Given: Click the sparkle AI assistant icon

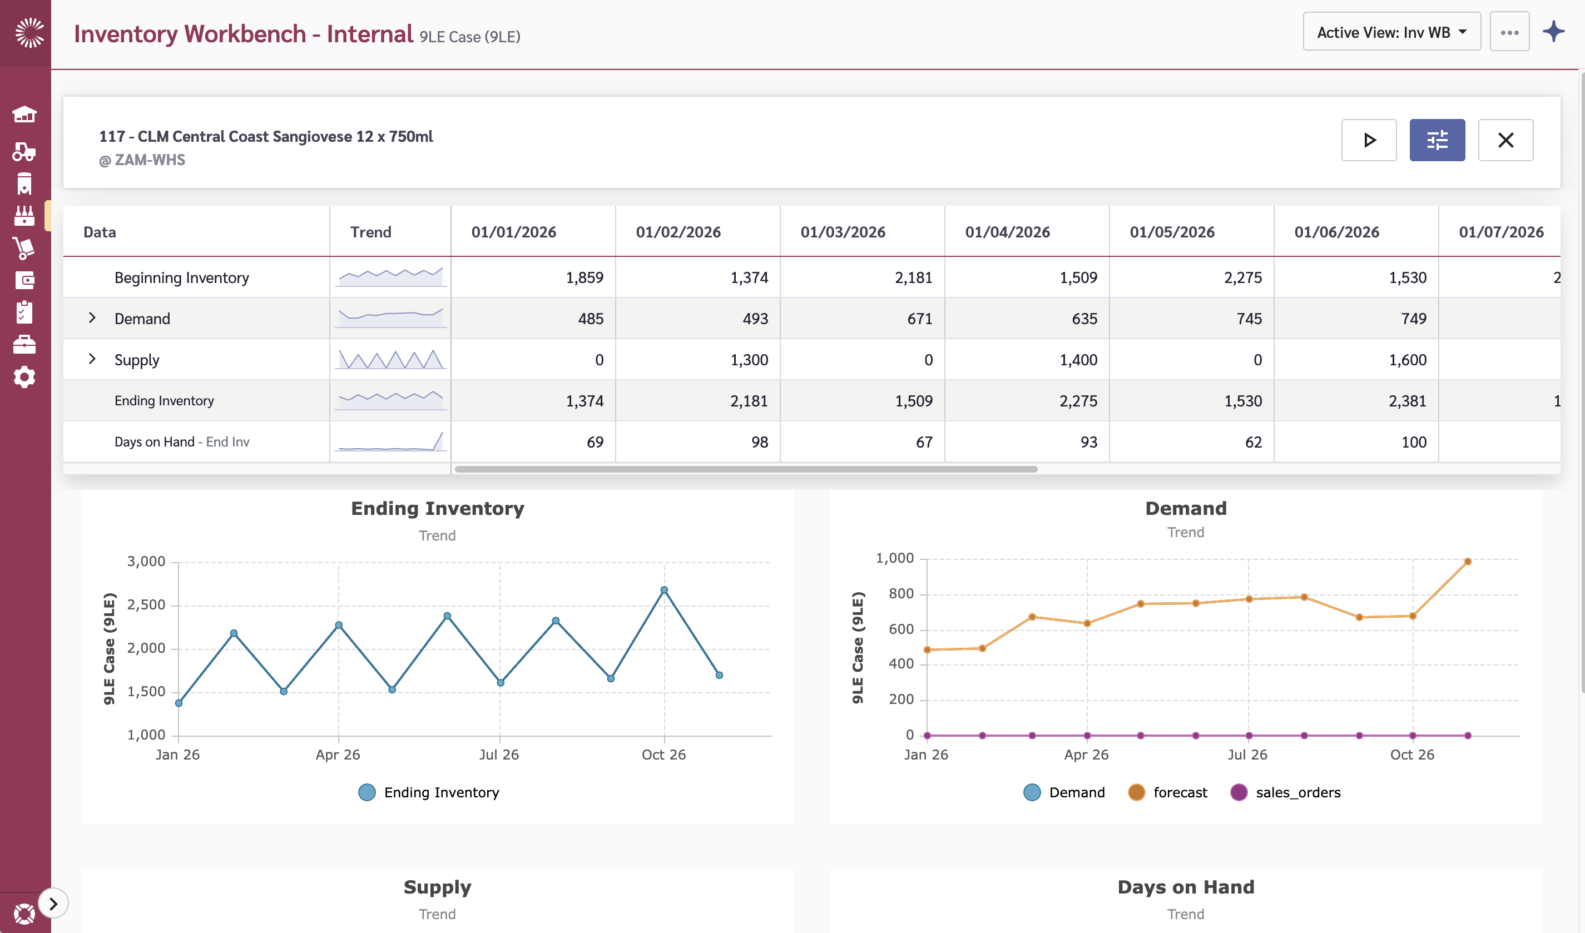Looking at the screenshot, I should (x=1553, y=32).
